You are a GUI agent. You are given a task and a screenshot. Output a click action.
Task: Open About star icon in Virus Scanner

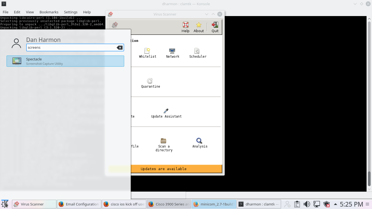coord(199,27)
